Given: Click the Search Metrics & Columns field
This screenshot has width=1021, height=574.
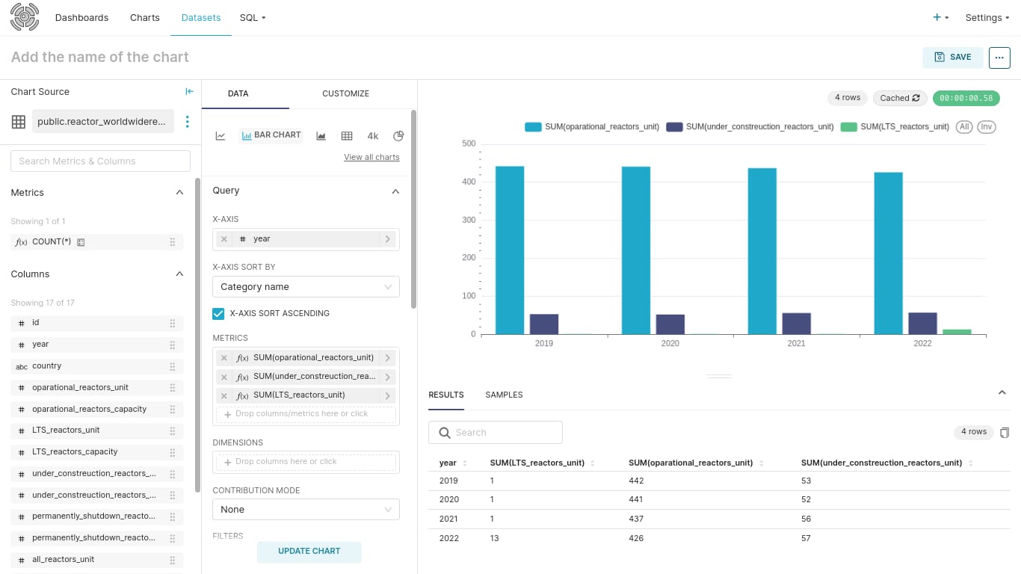Looking at the screenshot, I should coord(100,161).
